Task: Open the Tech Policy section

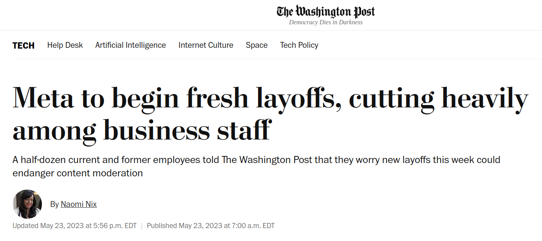Action: coord(299,45)
